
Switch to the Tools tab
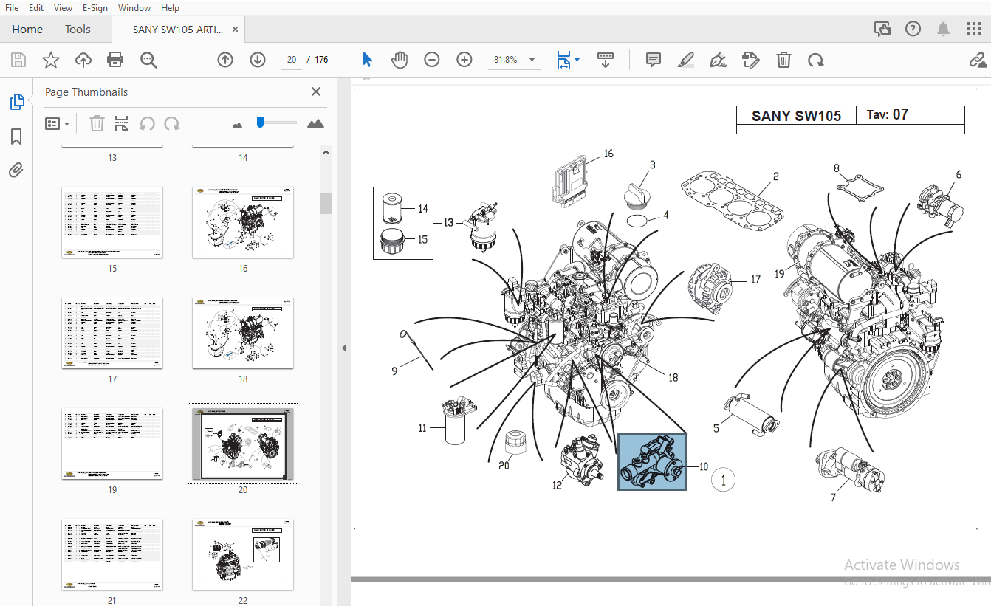[x=78, y=30]
